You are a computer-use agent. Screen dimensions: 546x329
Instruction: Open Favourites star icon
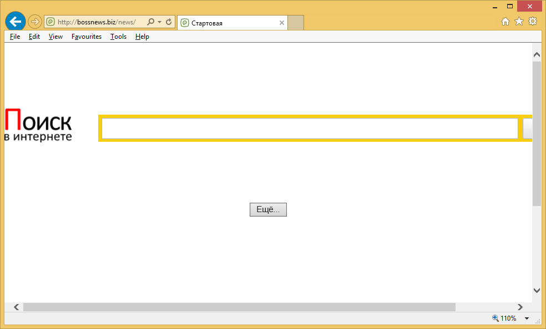click(519, 22)
